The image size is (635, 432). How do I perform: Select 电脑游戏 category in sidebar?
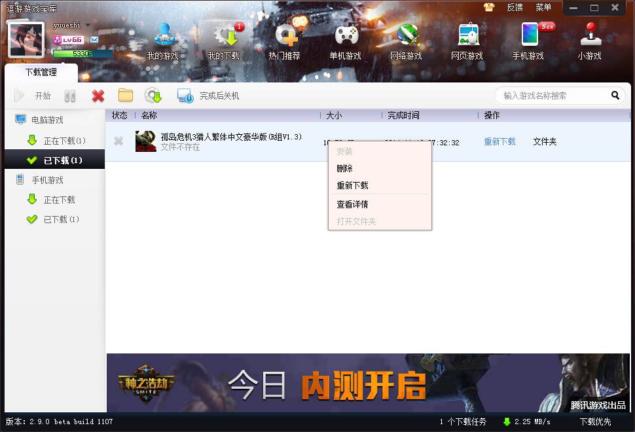point(39,120)
